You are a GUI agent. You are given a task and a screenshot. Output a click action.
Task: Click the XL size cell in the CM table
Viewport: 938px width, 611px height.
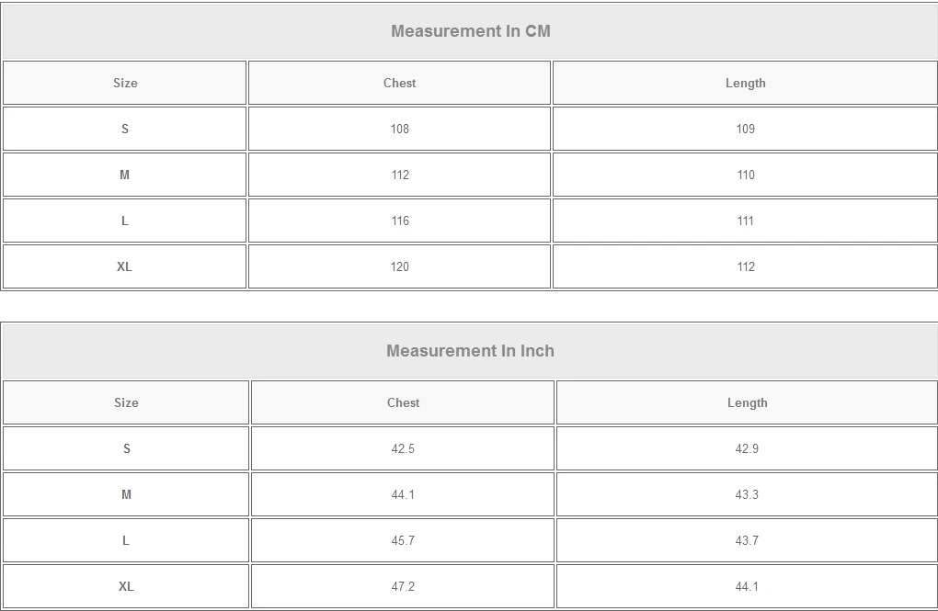click(x=124, y=266)
